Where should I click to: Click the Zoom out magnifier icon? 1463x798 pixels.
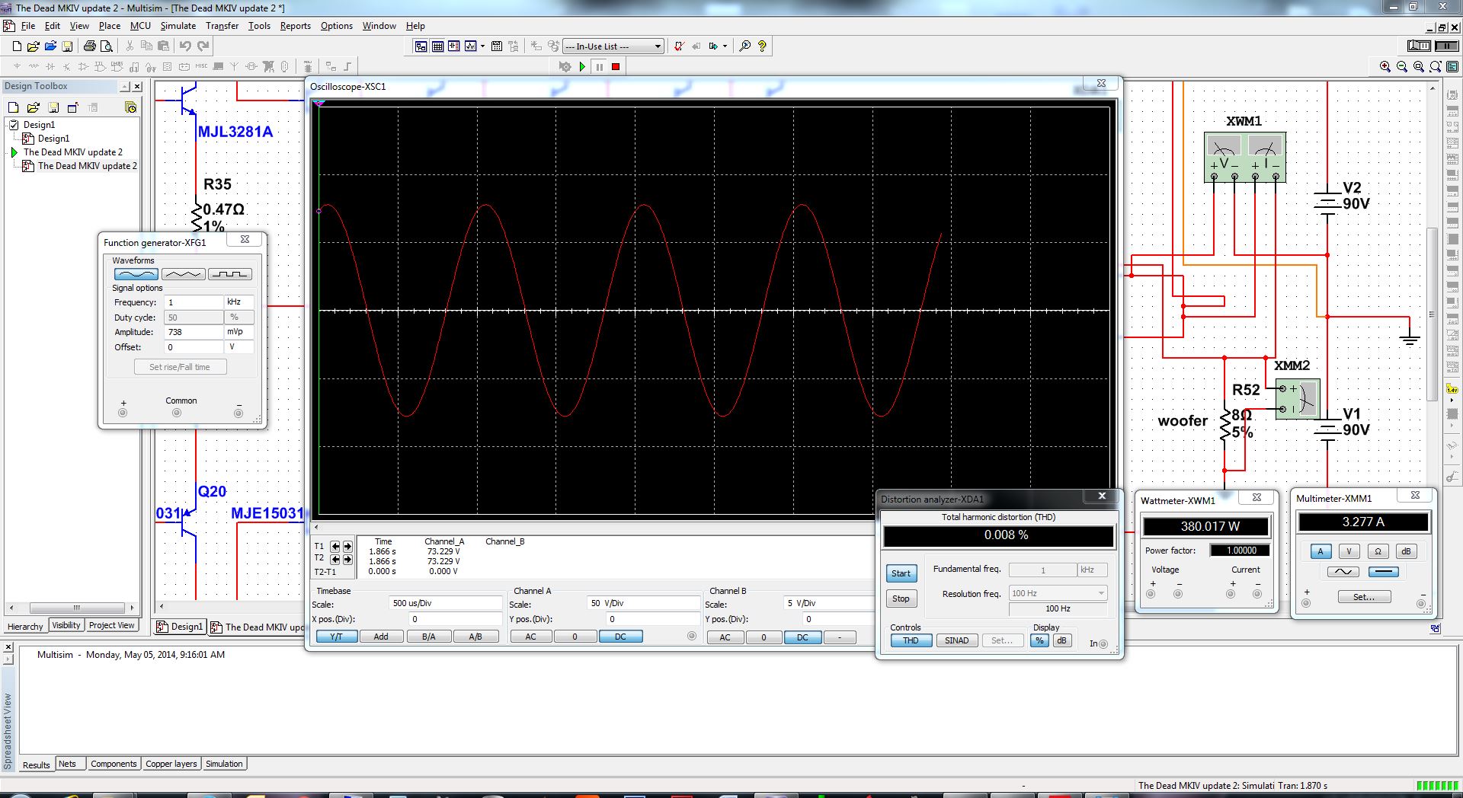point(1402,67)
